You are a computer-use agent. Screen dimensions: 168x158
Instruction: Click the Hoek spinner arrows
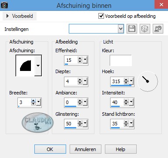pyautogui.click(x=126, y=81)
